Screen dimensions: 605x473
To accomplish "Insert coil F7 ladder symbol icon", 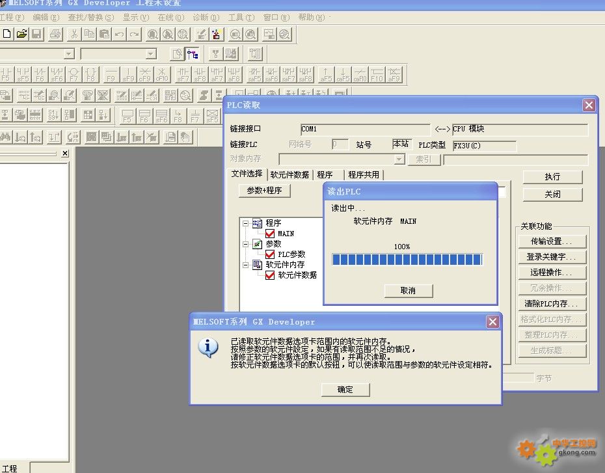I will point(74,74).
